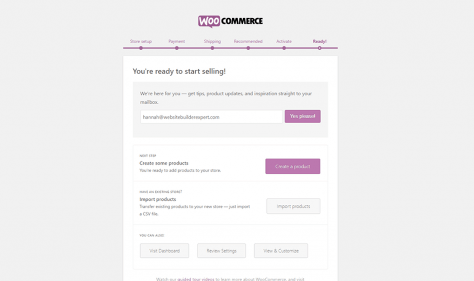474x281 pixels.
Task: Go to the Payment step label
Action: coord(176,41)
